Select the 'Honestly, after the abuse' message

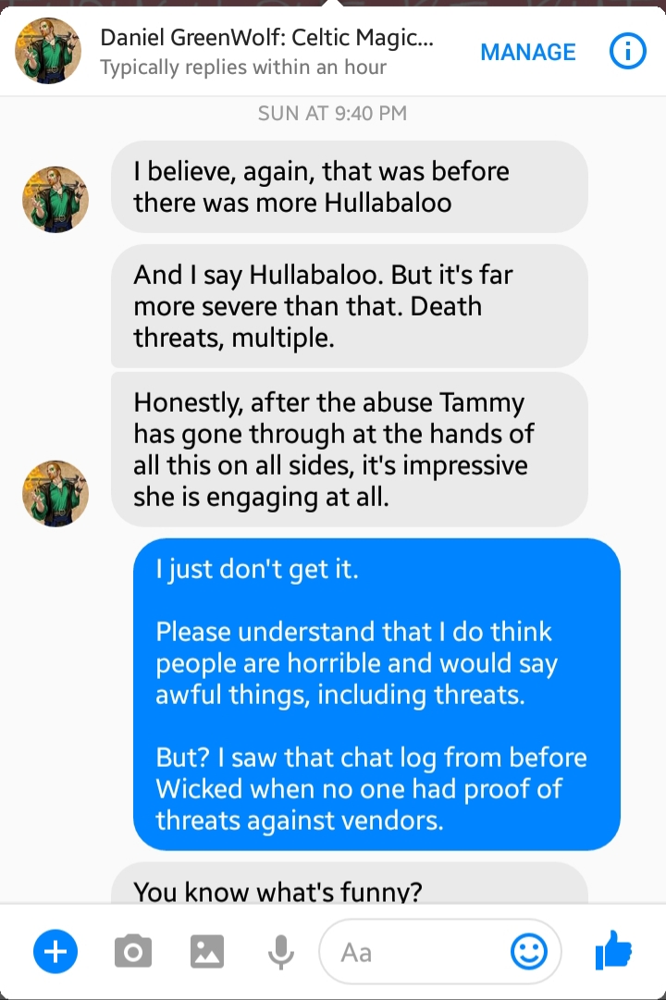pos(349,450)
